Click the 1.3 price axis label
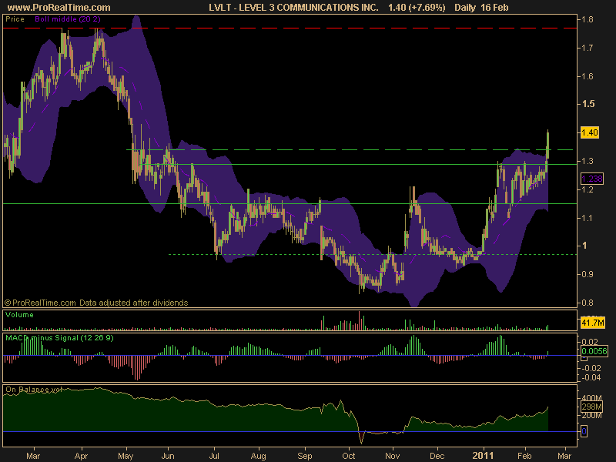616x462 pixels. (588, 161)
